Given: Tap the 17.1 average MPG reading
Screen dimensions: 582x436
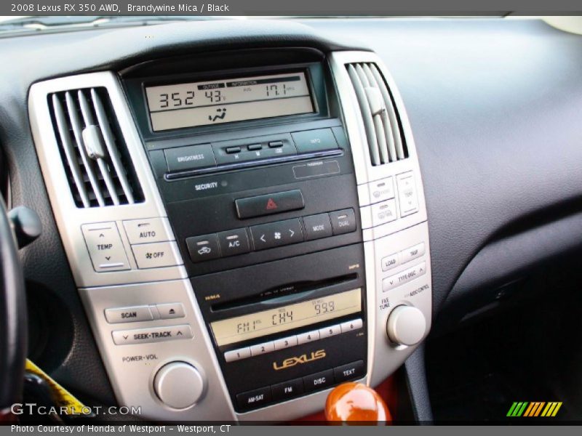Looking at the screenshot, I should 277,90.
